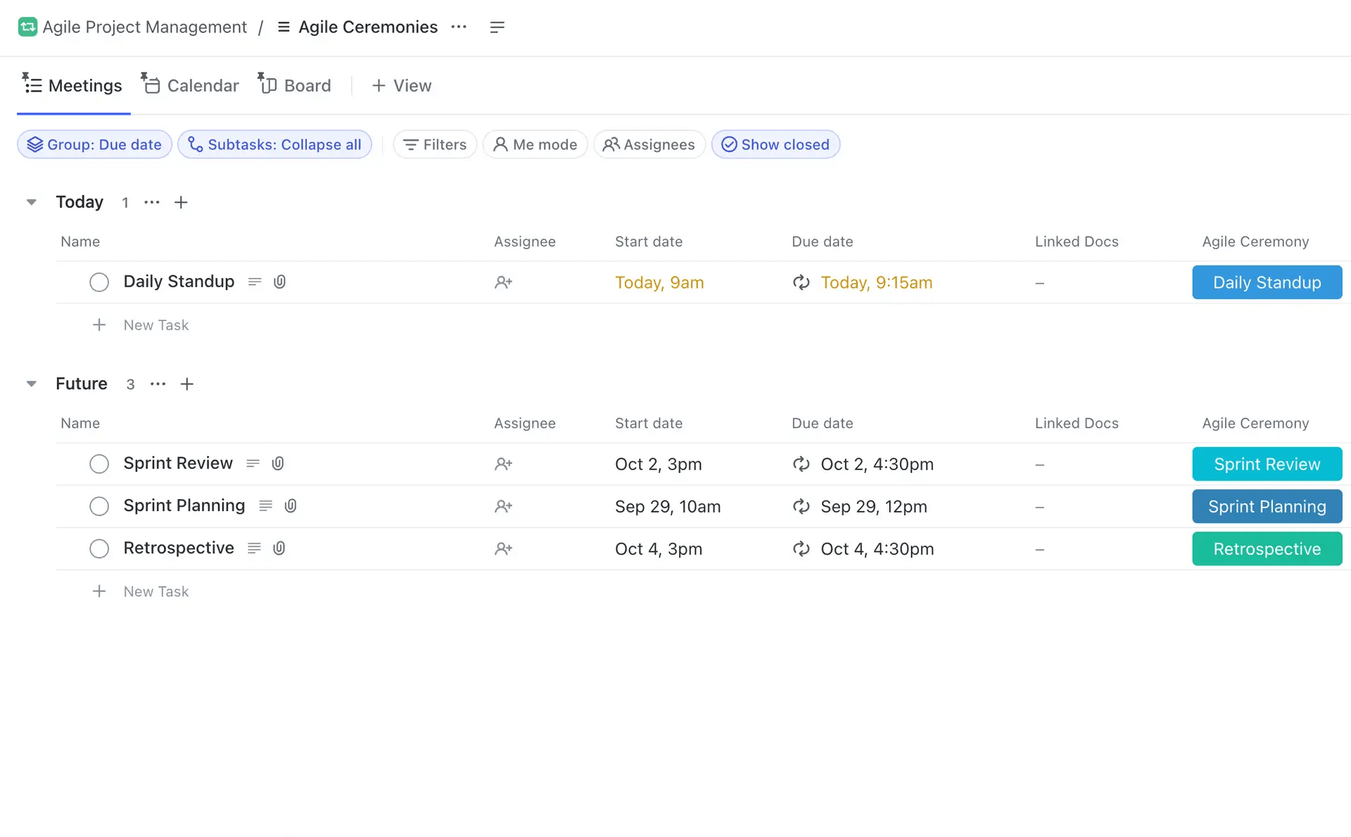This screenshot has height=837, width=1351.
Task: Toggle the Me mode button
Action: (535, 144)
